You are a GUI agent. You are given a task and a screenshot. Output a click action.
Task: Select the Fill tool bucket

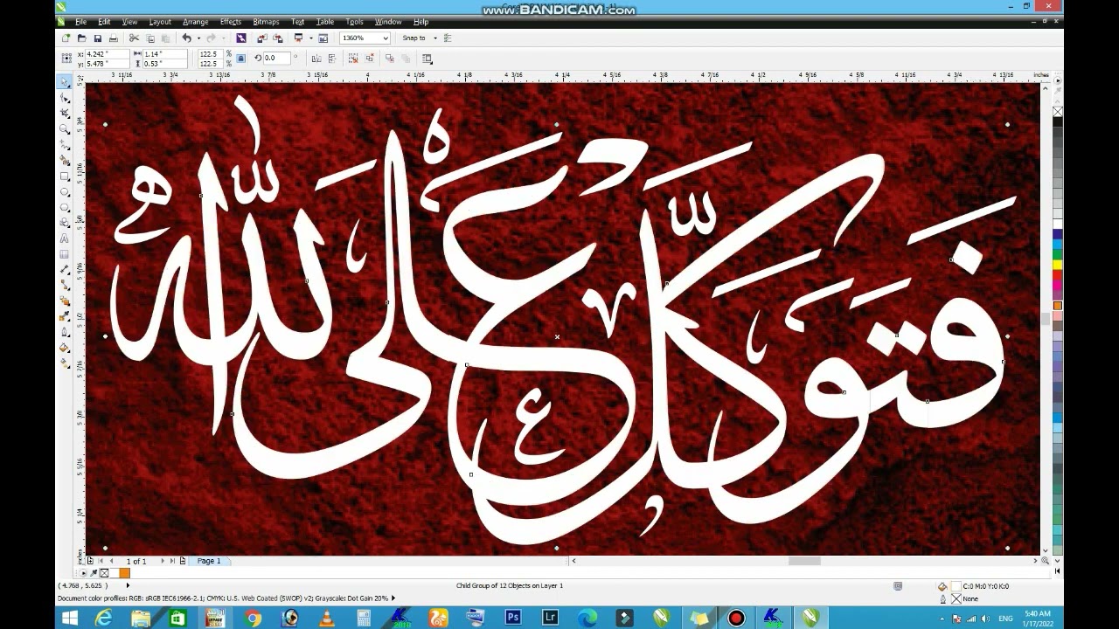coord(65,348)
